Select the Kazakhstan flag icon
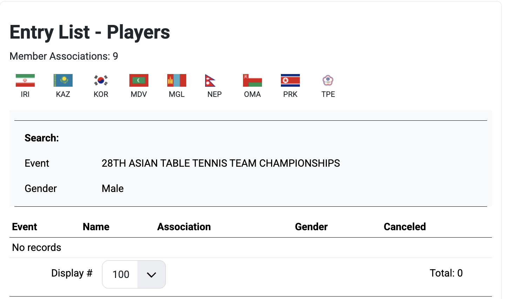The width and height of the screenshot is (505, 299). (x=63, y=80)
